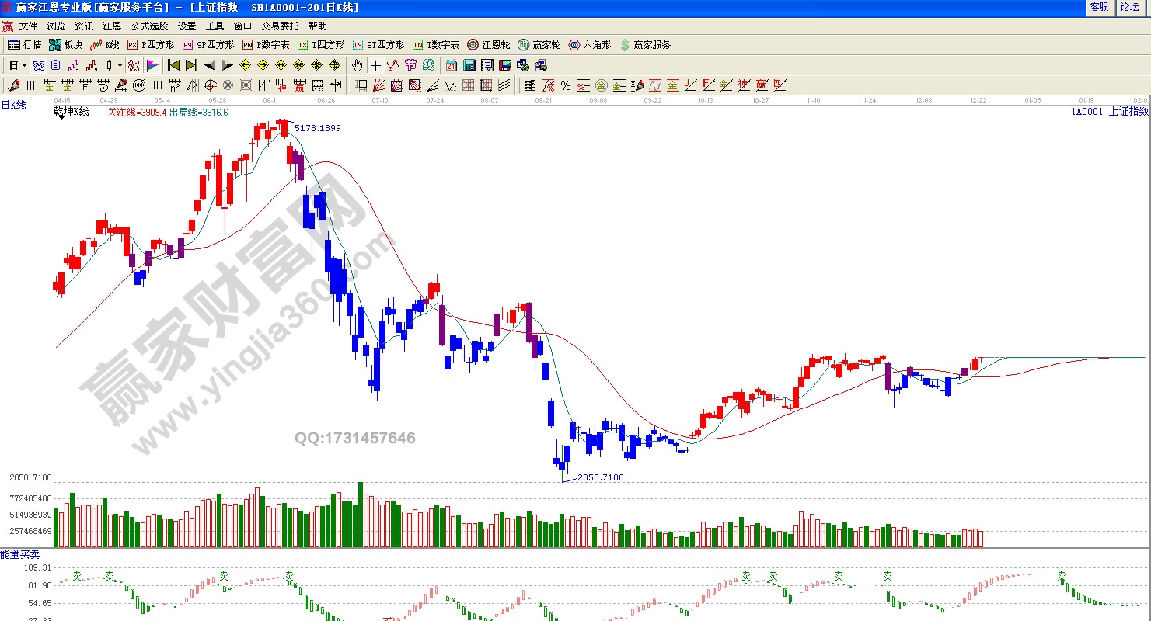1151x621 pixels.
Task: Click the 客服 button in title bar
Action: (1099, 7)
